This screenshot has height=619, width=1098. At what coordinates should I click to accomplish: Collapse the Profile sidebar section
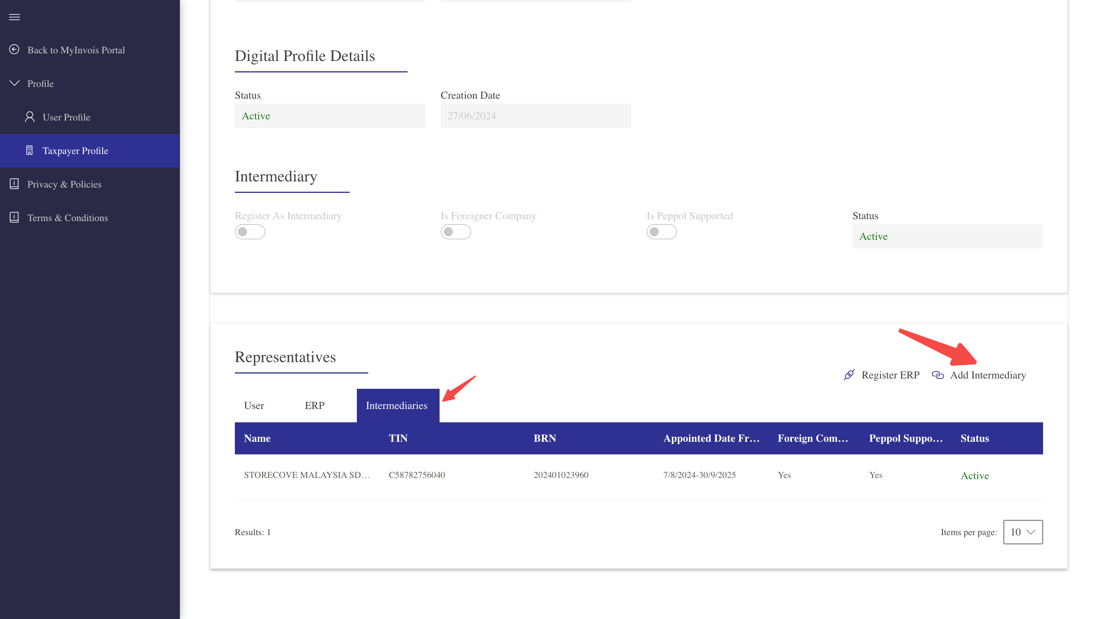point(14,83)
